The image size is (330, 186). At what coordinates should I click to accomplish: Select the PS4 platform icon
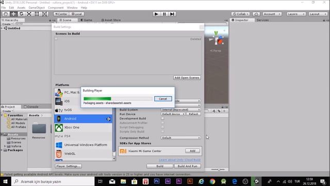click(59, 136)
